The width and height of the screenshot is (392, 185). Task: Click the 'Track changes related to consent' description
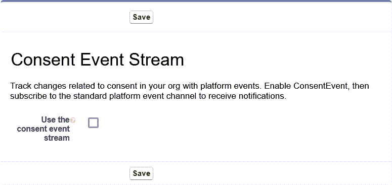pos(190,91)
